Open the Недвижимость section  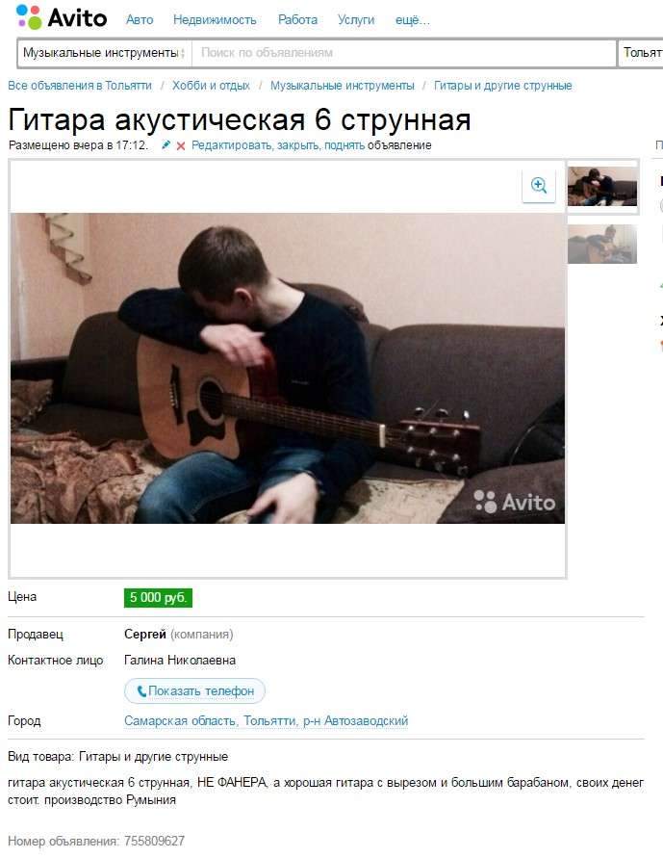point(215,19)
